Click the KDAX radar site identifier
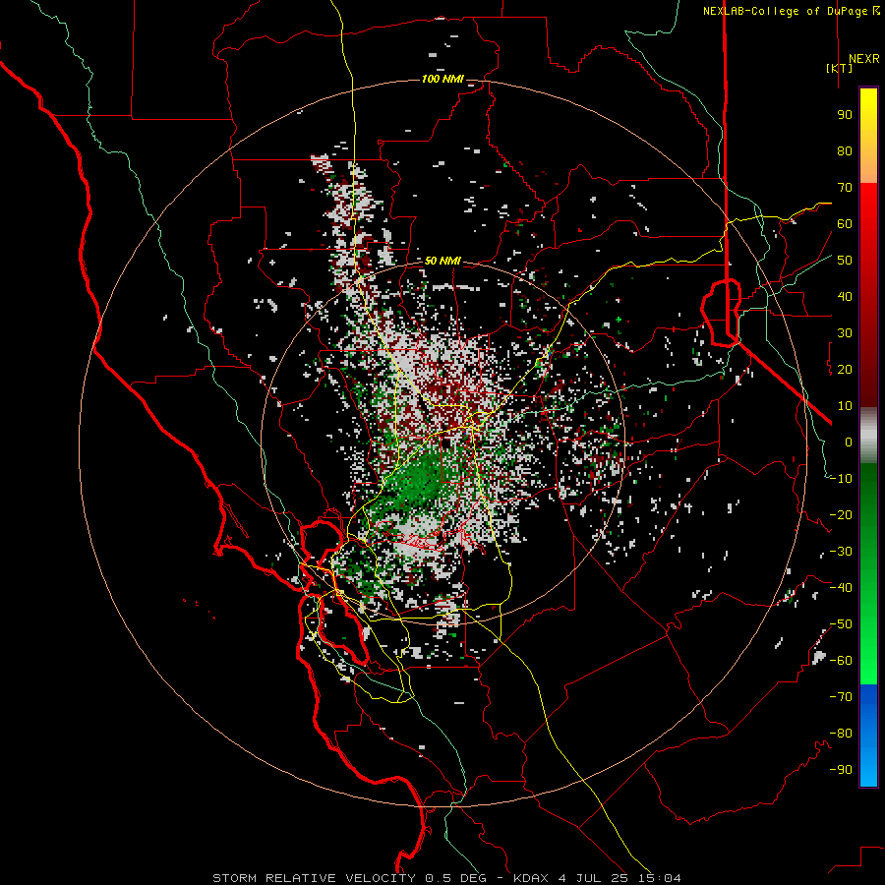Viewport: 885px width, 885px height. (531, 878)
